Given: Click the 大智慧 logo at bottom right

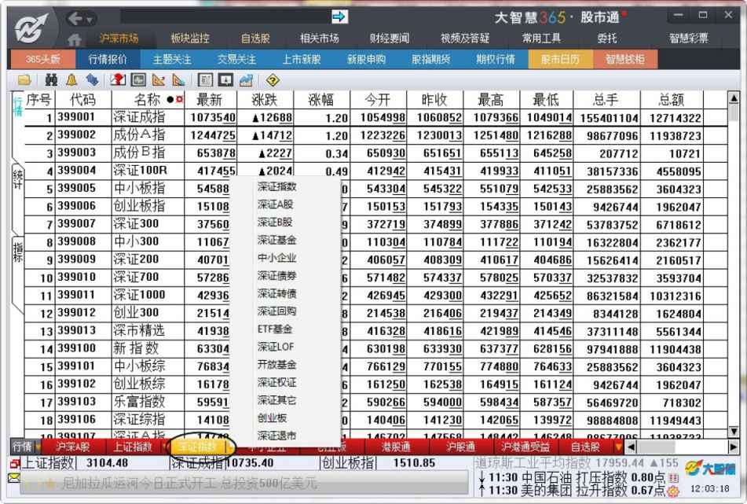Looking at the screenshot, I should tap(710, 469).
